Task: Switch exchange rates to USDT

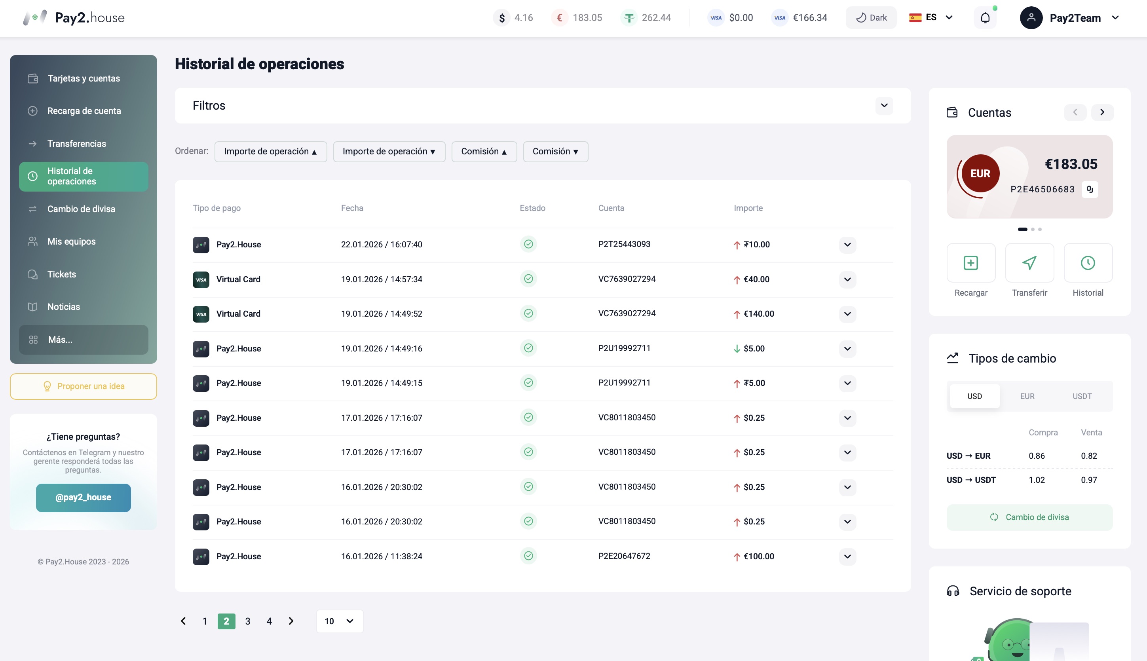Action: (x=1082, y=396)
